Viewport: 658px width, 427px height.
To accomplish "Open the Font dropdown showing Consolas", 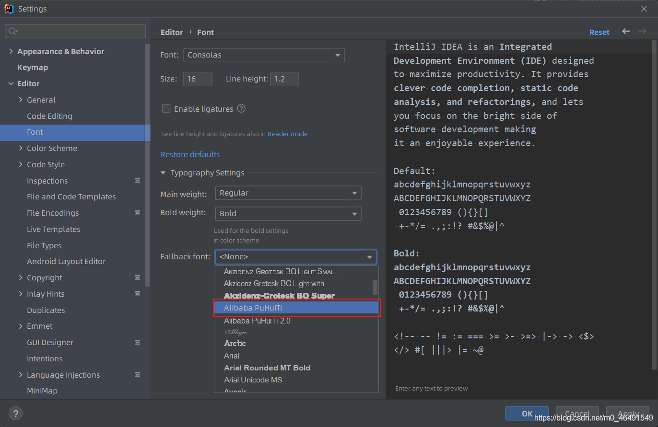I will coord(264,55).
